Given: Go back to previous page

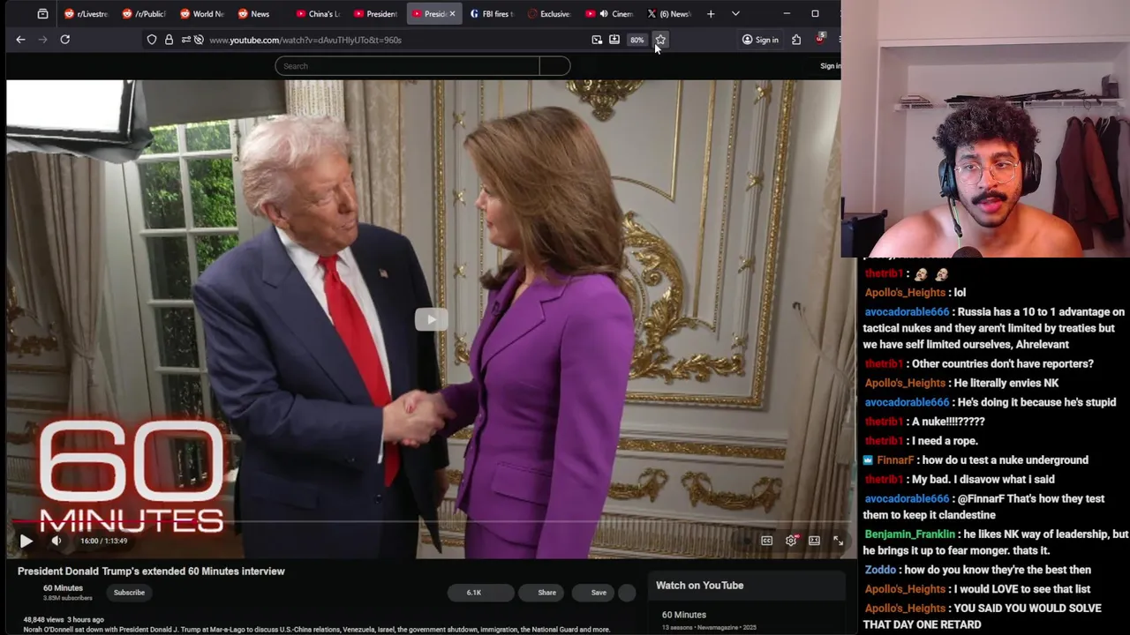Looking at the screenshot, I should (x=20, y=40).
